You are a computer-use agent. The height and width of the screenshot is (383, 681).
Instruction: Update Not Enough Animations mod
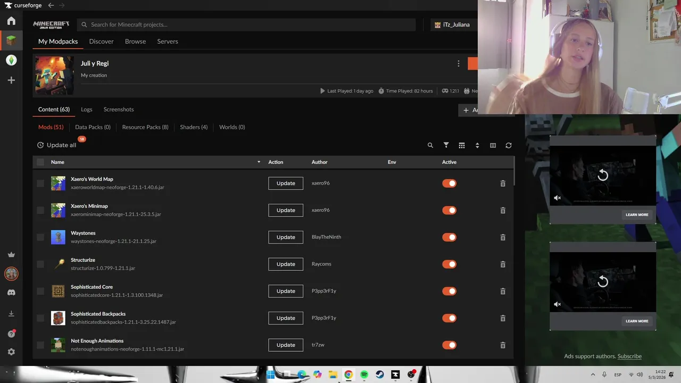pos(286,345)
